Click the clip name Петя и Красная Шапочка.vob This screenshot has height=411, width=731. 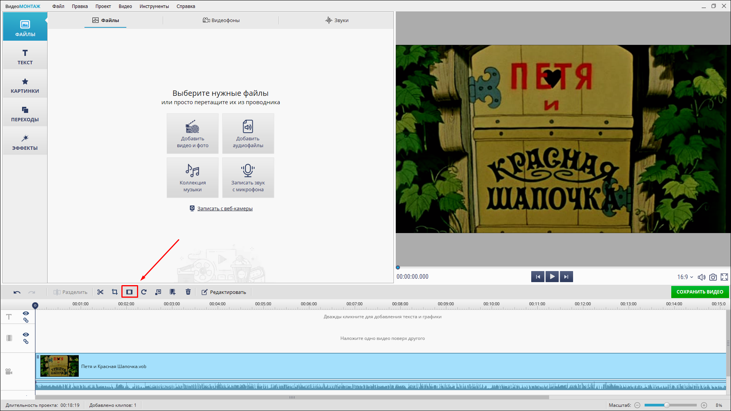114,367
